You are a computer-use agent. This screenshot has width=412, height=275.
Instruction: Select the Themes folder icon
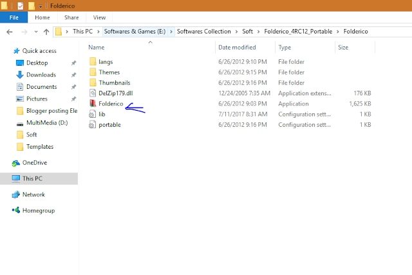[x=93, y=72]
